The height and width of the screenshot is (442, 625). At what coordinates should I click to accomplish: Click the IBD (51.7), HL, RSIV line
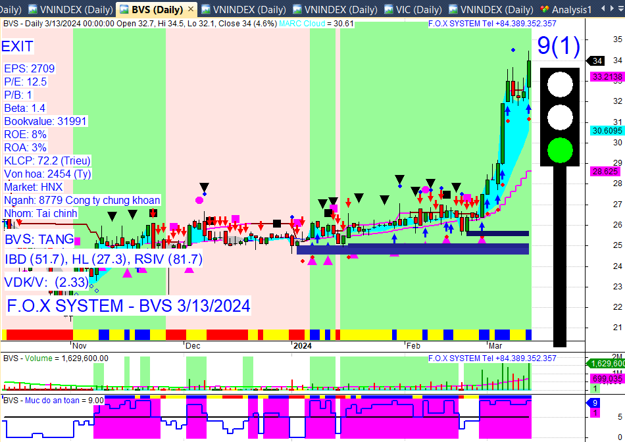point(104,259)
